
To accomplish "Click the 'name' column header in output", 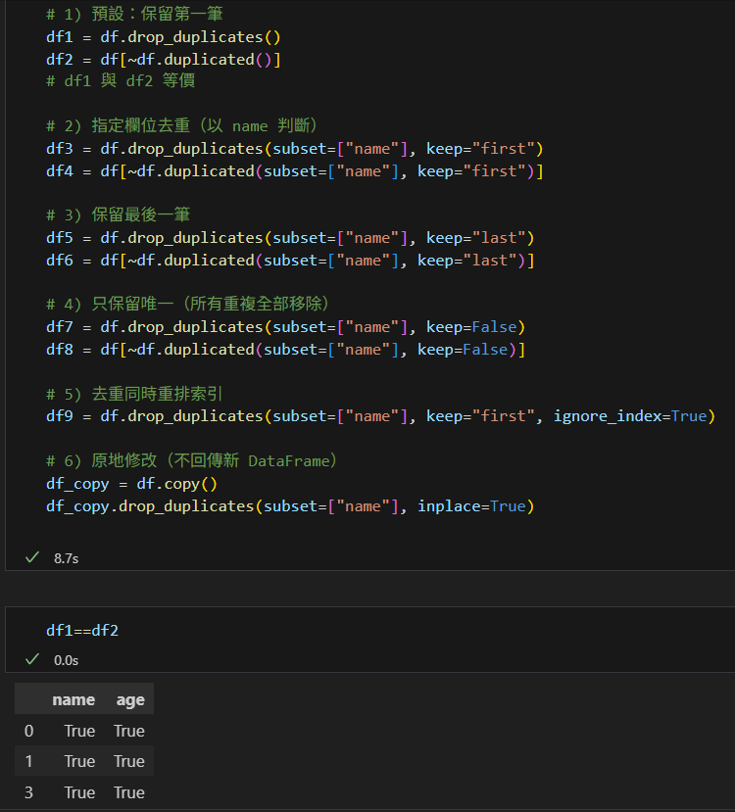I will click(73, 699).
